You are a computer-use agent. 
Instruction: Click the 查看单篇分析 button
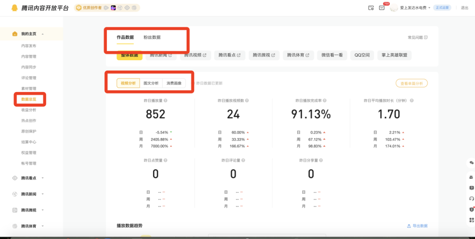coord(411,83)
